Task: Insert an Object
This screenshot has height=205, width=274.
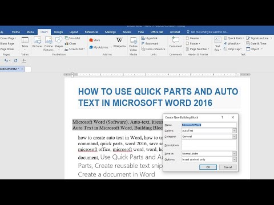Action: (254, 49)
